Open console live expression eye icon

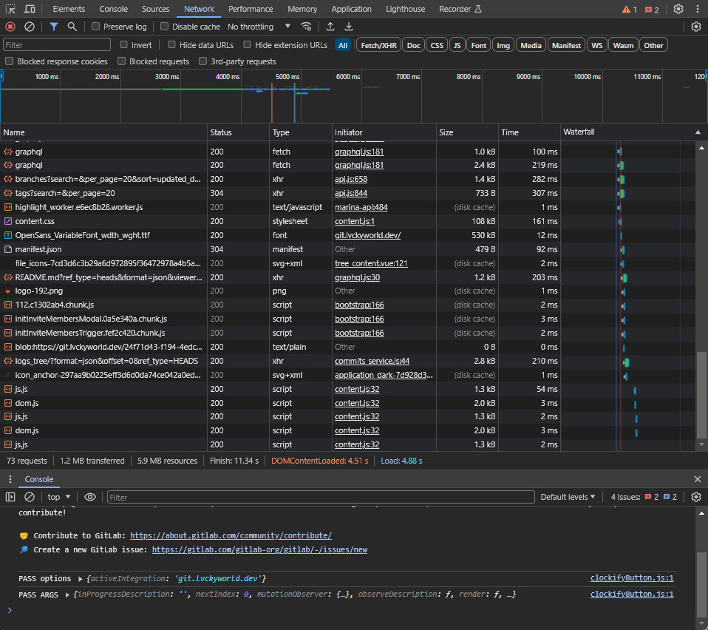90,497
